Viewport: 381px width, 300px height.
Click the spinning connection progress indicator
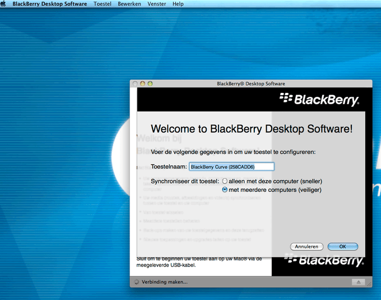click(137, 282)
